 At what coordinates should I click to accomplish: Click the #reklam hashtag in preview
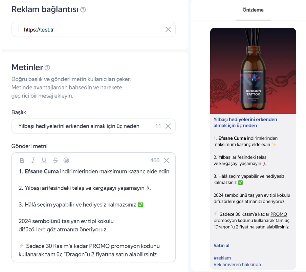[x=222, y=258]
